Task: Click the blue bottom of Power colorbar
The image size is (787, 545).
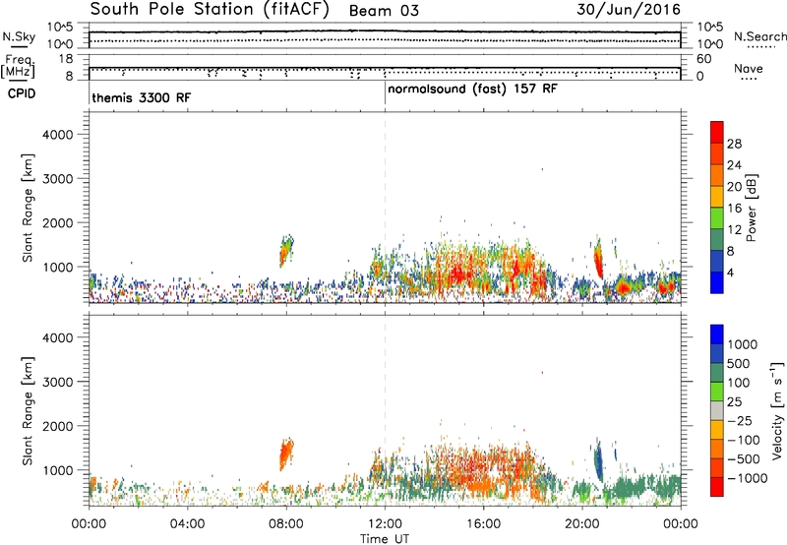Action: (717, 283)
